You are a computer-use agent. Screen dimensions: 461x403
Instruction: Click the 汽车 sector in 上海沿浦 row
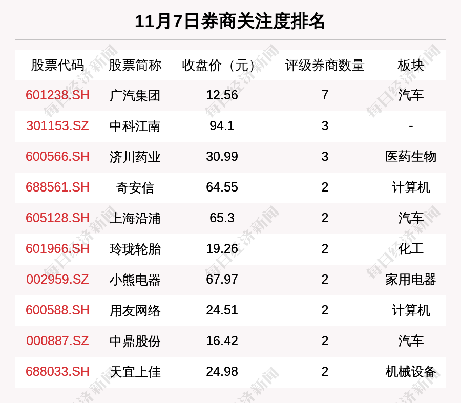(411, 218)
